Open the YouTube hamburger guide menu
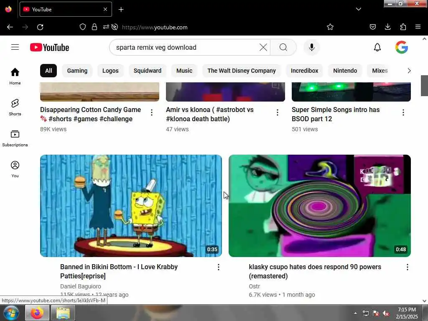 (x=15, y=47)
